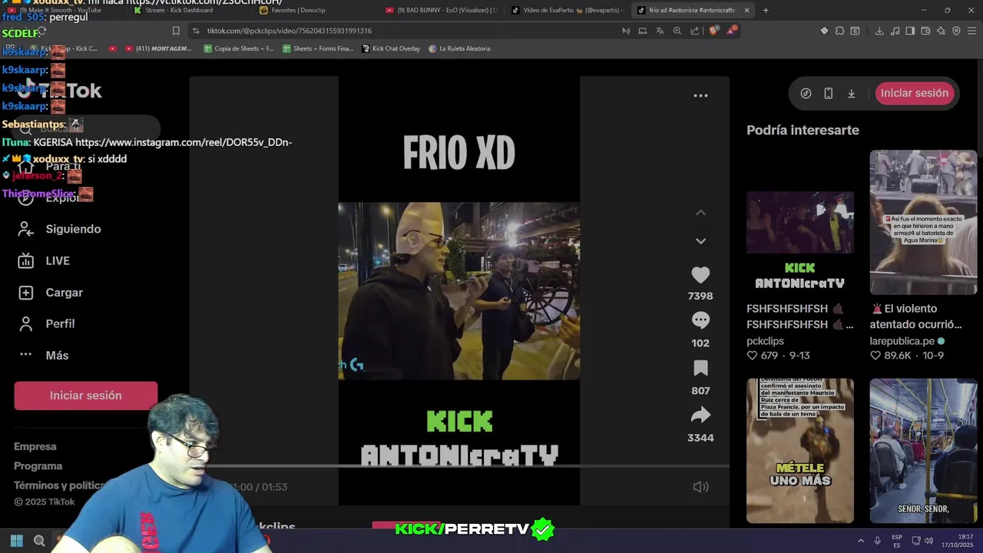
Task: Click the phone app icon near Iniciar sesión
Action: (x=828, y=94)
